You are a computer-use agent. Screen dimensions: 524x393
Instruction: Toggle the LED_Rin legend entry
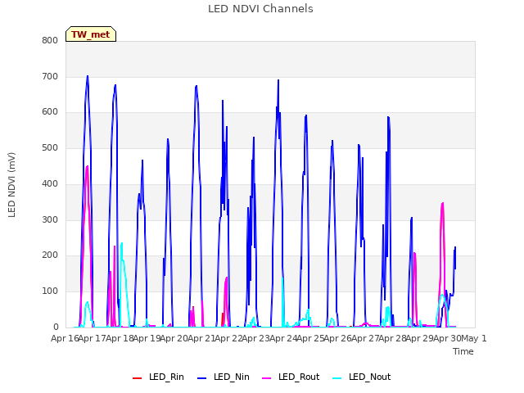(x=158, y=377)
